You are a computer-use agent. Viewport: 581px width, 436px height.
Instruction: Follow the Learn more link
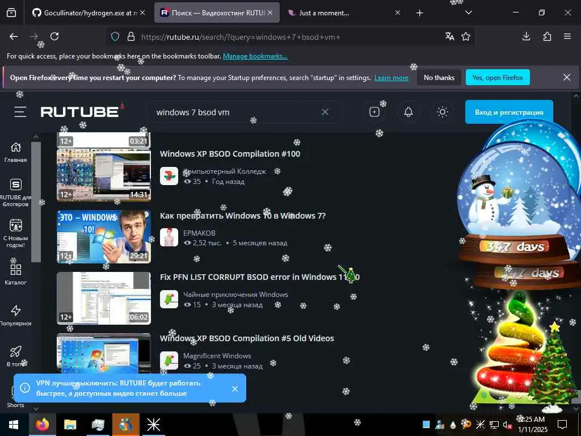[x=391, y=78]
